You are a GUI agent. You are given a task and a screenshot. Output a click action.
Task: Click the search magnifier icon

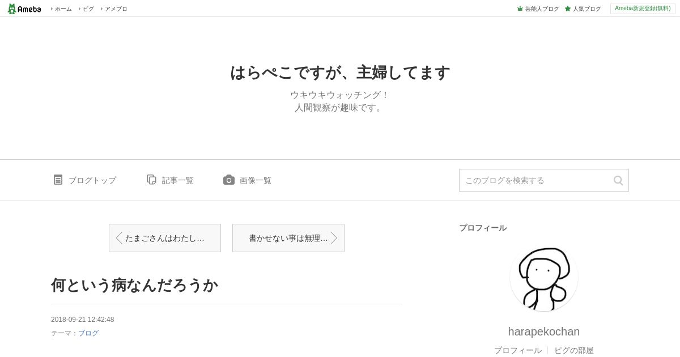(x=618, y=180)
